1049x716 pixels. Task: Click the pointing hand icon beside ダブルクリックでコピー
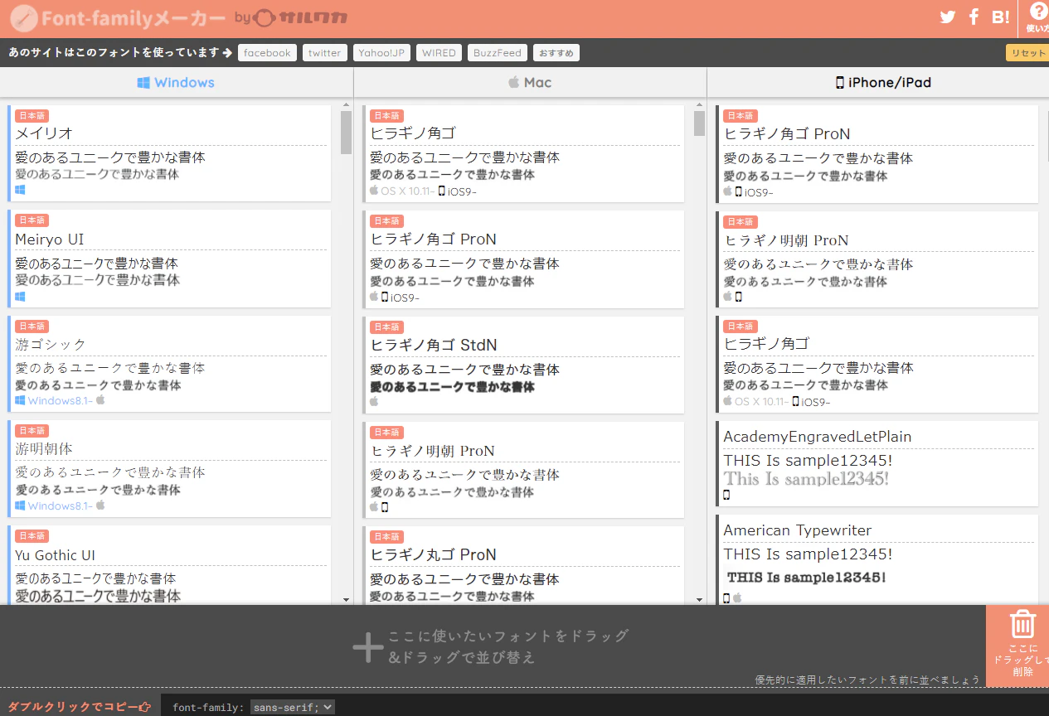pos(145,707)
